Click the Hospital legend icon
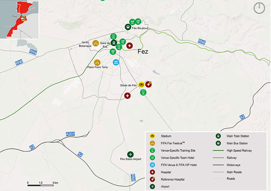 (x=152, y=172)
